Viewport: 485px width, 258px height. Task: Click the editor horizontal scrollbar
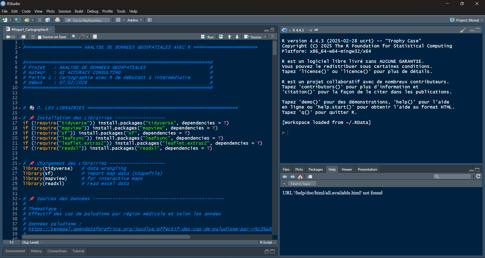pyautogui.click(x=106, y=237)
